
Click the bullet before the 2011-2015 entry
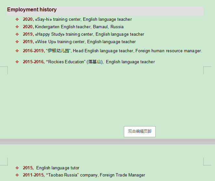[x=17, y=175]
